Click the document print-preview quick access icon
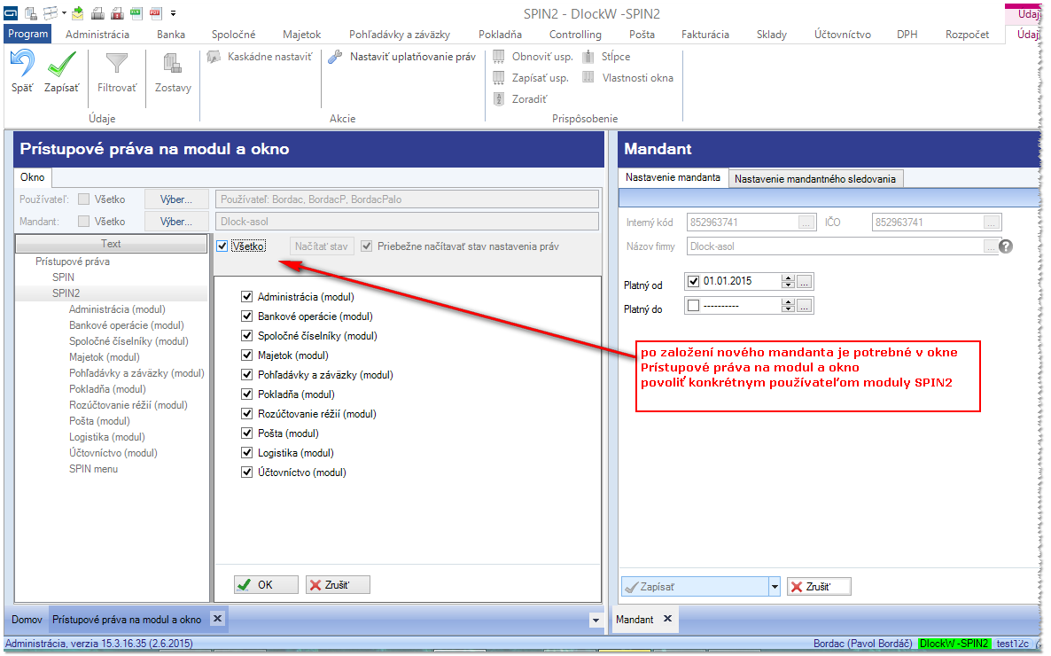Viewport: 1051px width, 656px height. 31,13
